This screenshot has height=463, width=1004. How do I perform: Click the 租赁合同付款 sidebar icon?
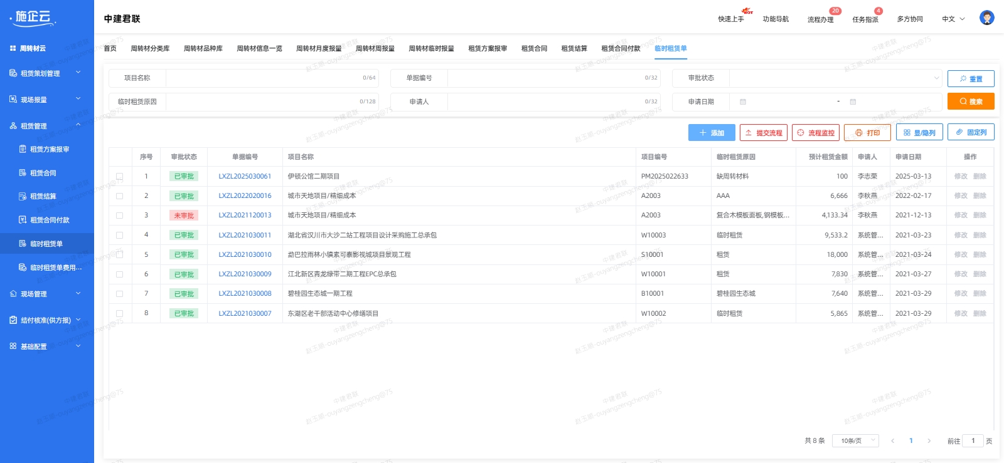click(x=23, y=220)
